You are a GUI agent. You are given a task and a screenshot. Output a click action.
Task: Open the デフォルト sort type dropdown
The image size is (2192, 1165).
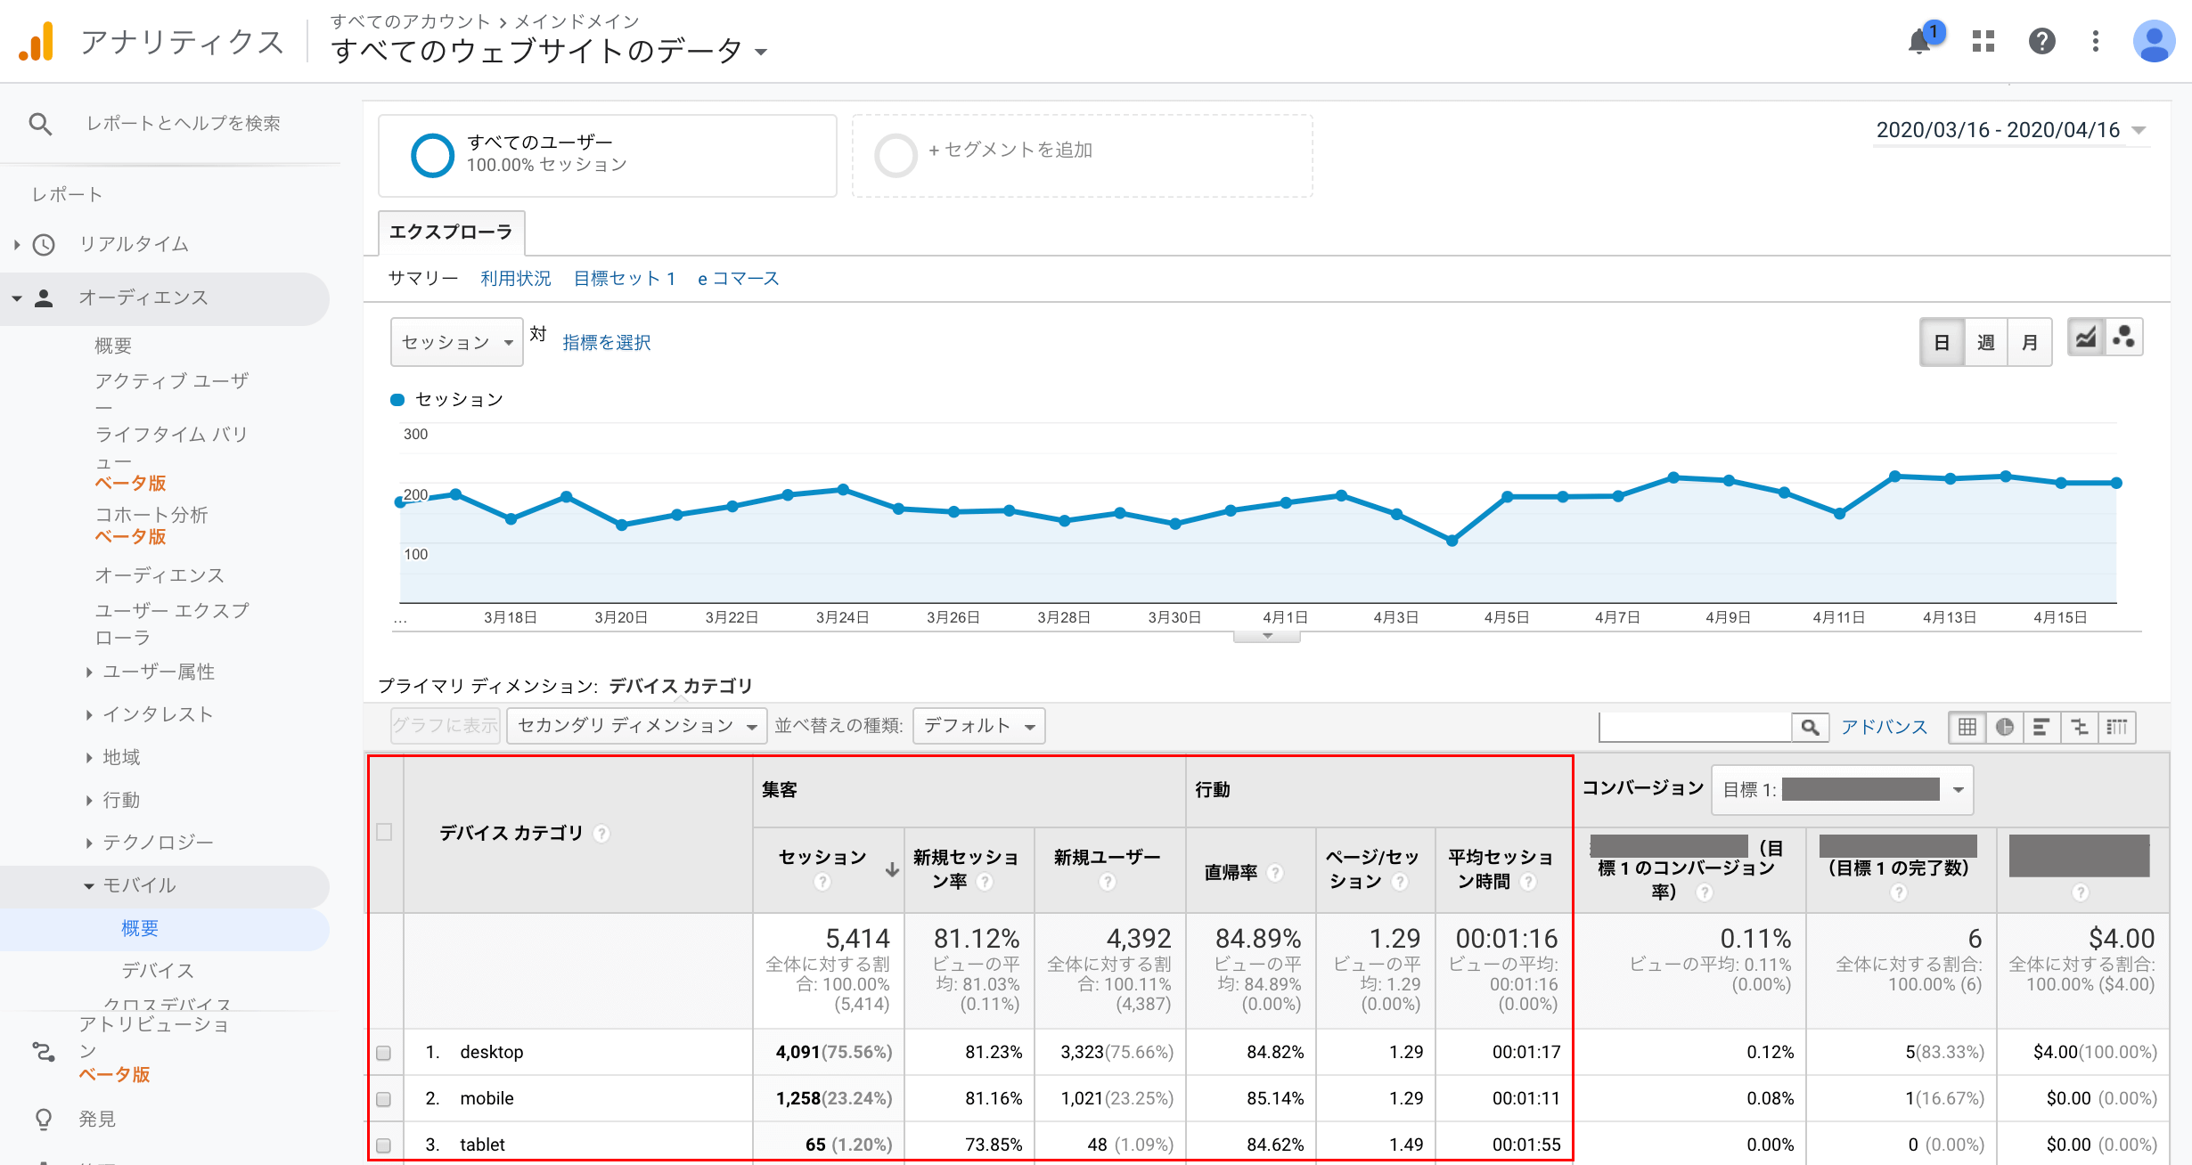point(979,726)
